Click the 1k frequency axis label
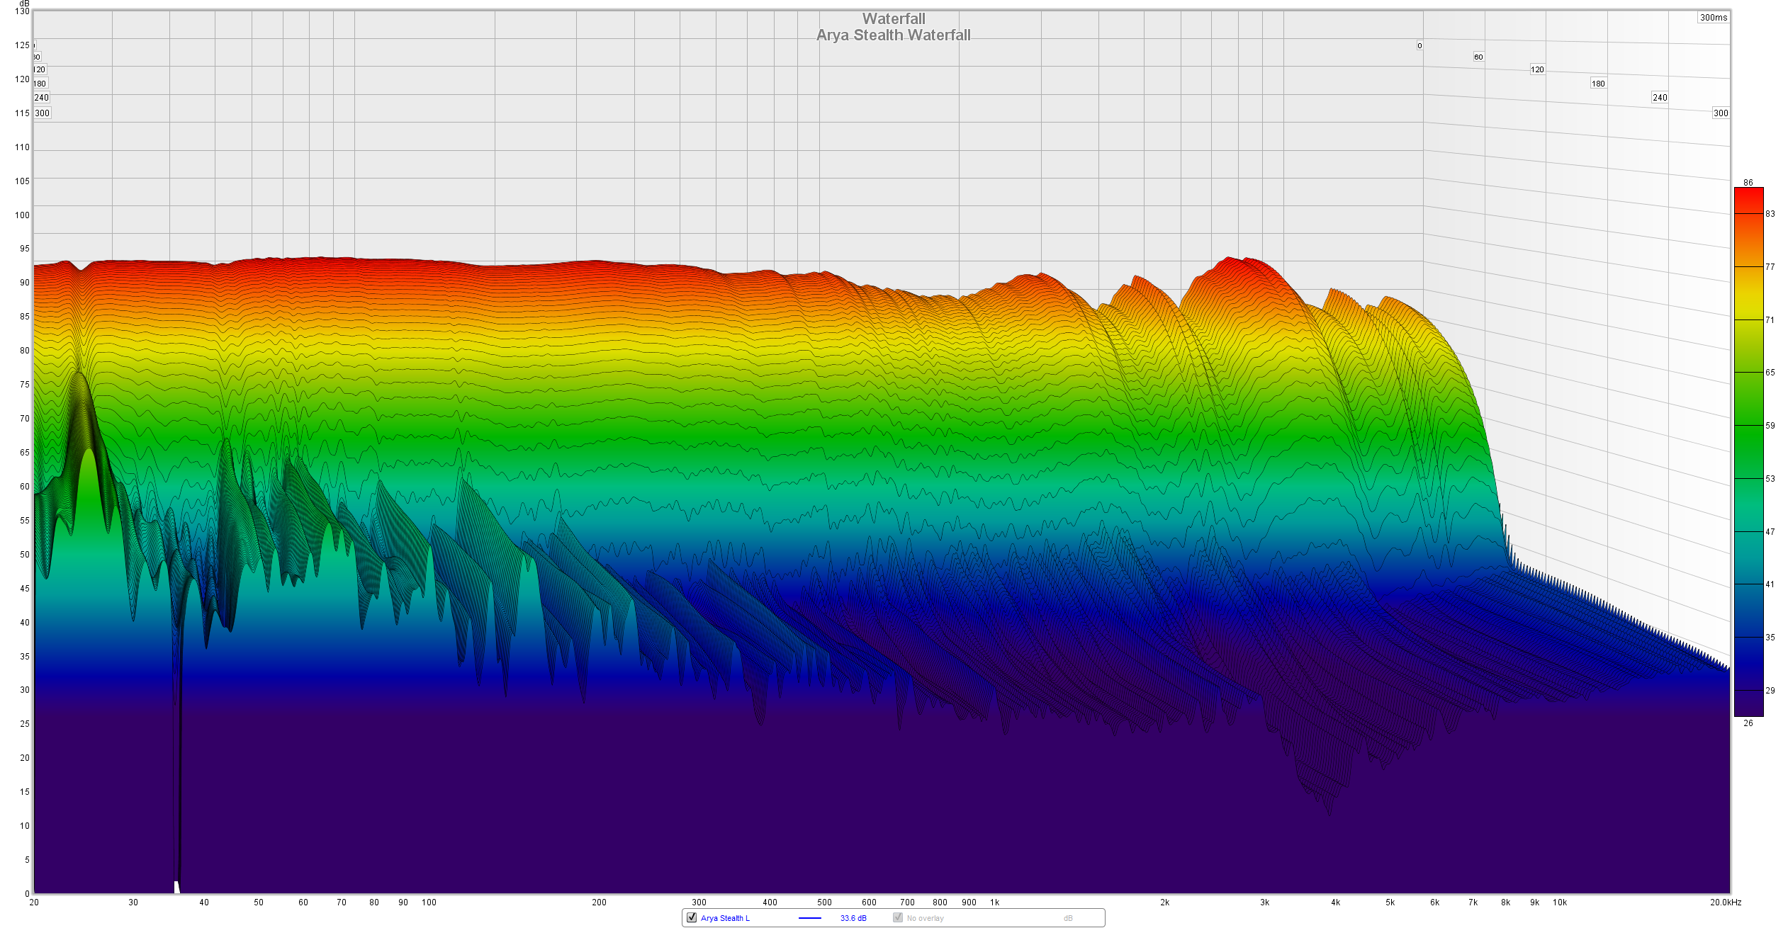The image size is (1788, 928). [994, 902]
